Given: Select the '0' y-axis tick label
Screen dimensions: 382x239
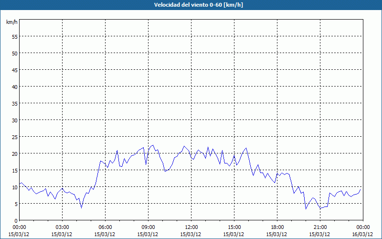Looking at the screenshot, I should (x=16, y=221).
